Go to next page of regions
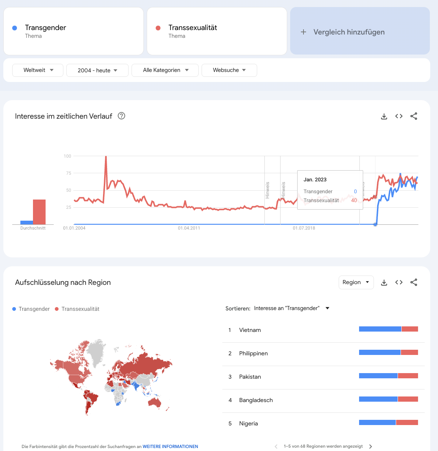 371,447
